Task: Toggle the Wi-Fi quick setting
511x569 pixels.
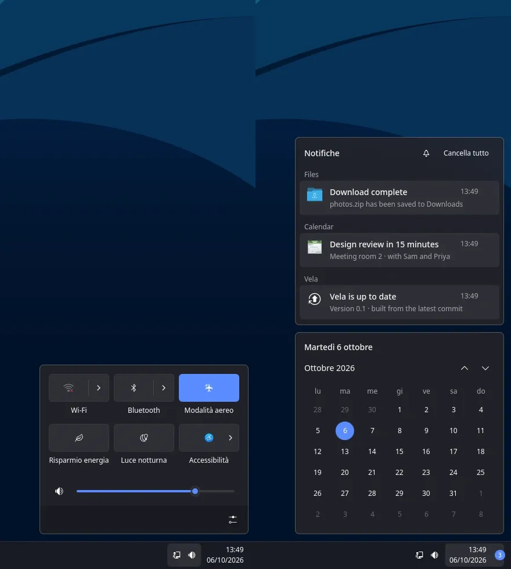Action: point(69,388)
